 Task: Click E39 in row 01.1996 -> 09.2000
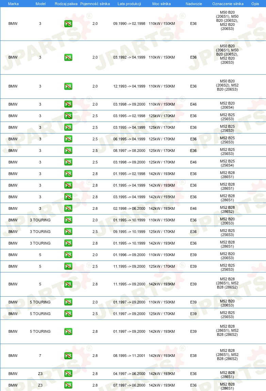coord(193,255)
